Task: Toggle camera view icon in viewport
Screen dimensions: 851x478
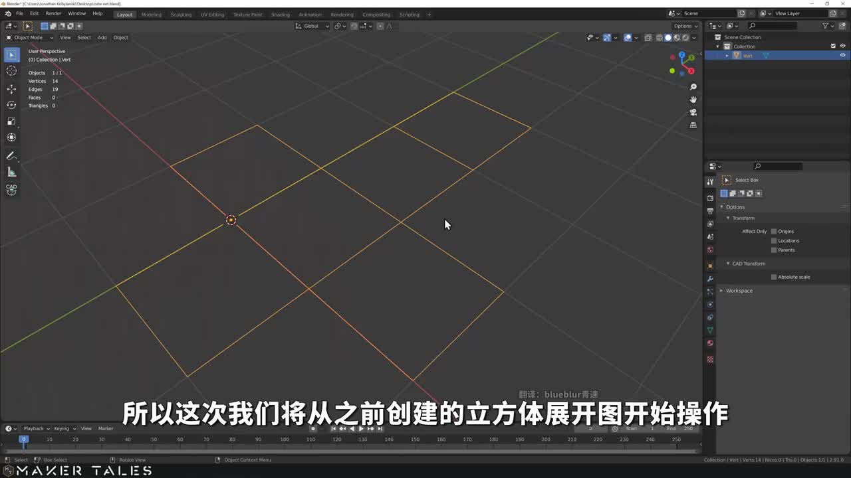Action: (693, 112)
